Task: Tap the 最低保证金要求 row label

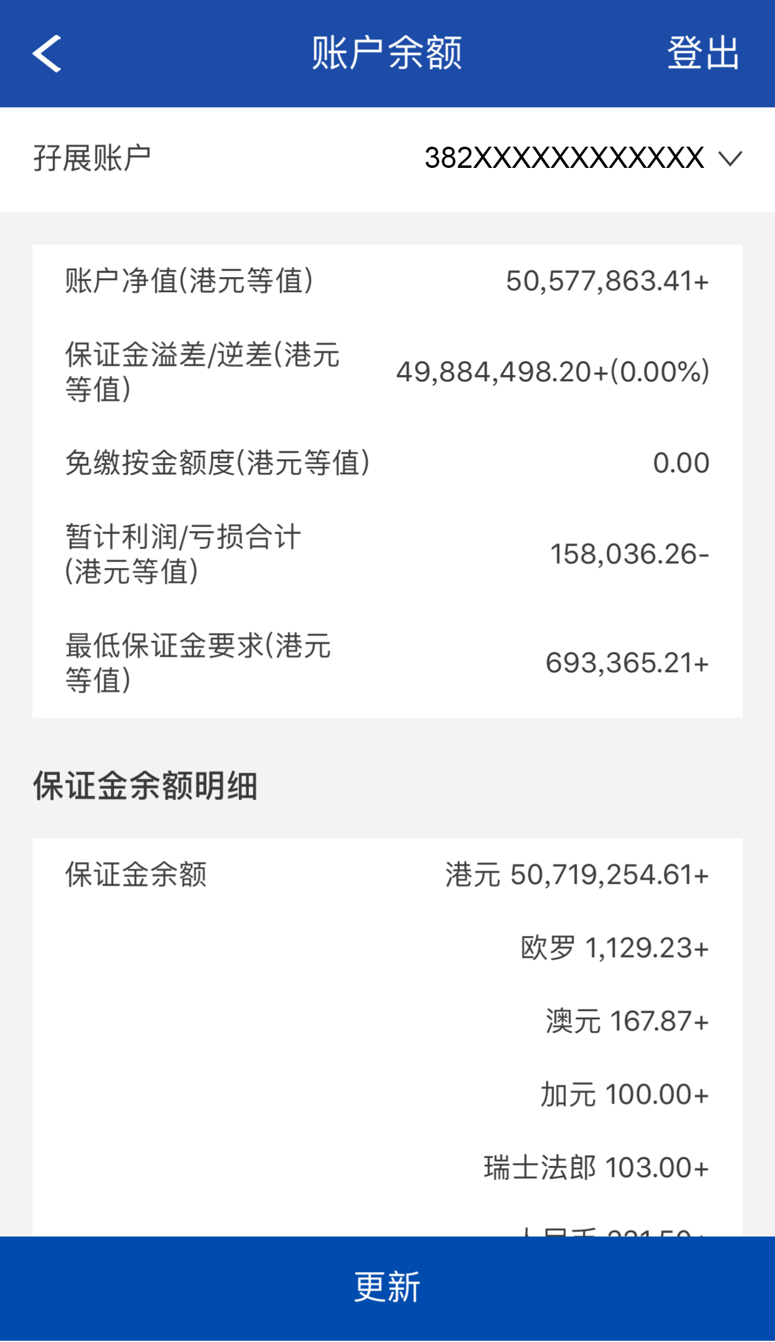Action: 198,663
